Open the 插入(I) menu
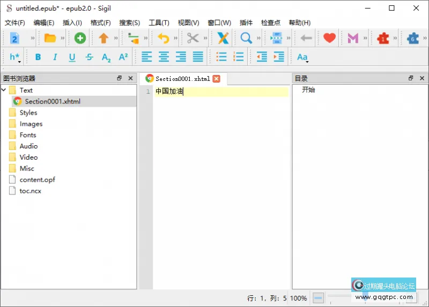 pyautogui.click(x=72, y=23)
